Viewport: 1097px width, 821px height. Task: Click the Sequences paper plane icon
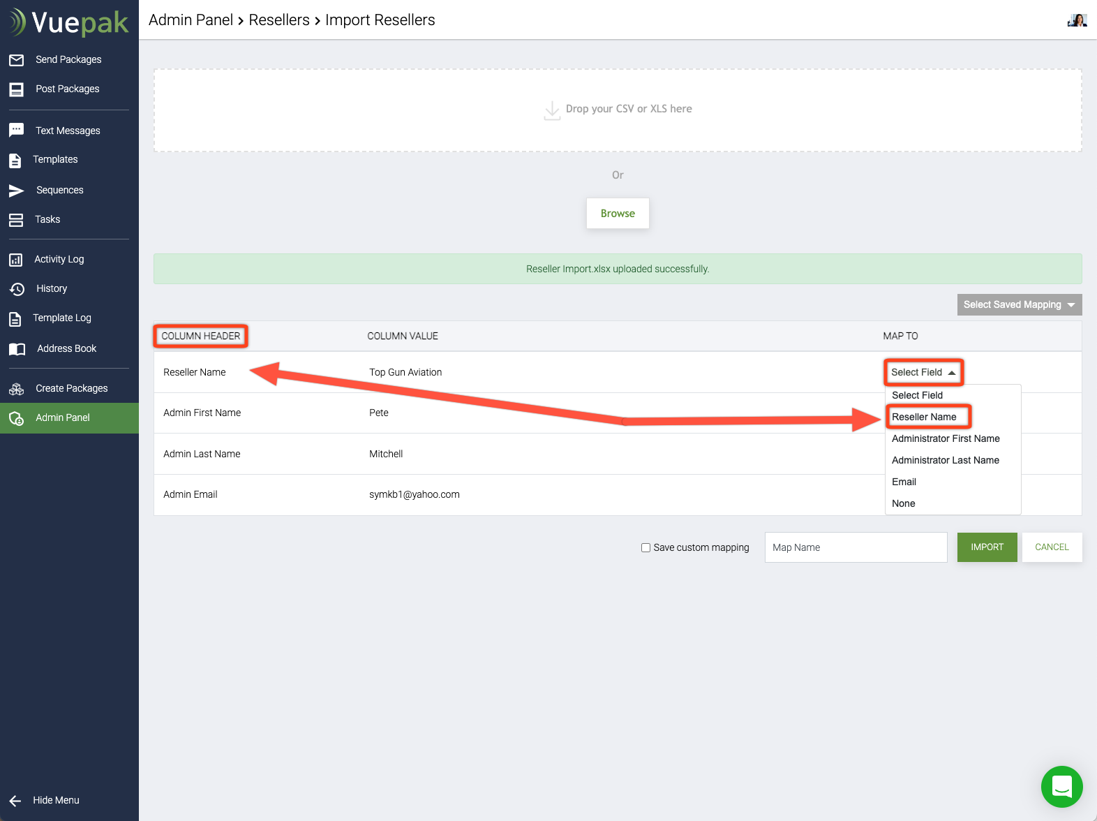coord(17,191)
